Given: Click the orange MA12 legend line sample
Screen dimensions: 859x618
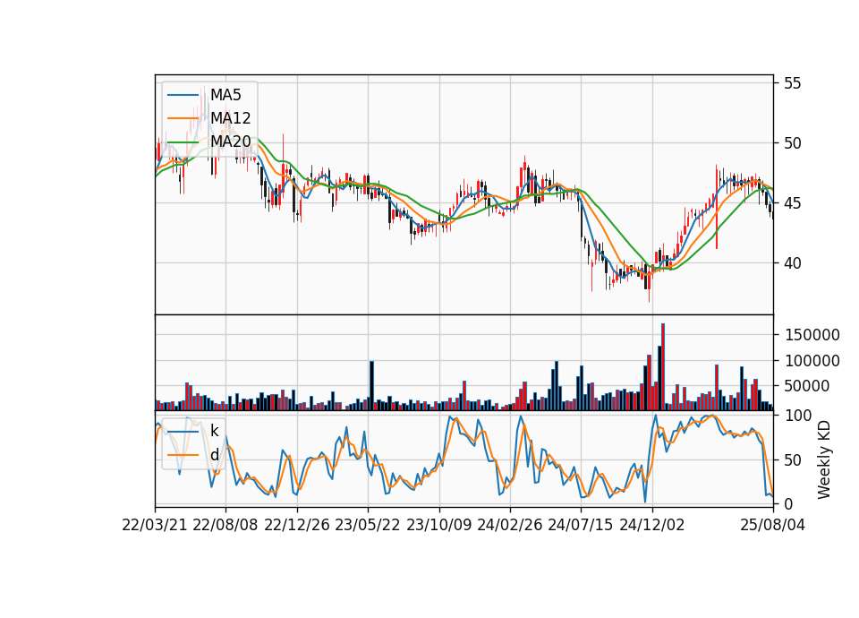Looking at the screenshot, I should point(183,118).
